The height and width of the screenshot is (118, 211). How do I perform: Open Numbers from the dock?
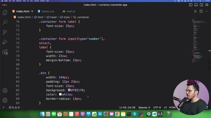pyautogui.click(x=94, y=114)
